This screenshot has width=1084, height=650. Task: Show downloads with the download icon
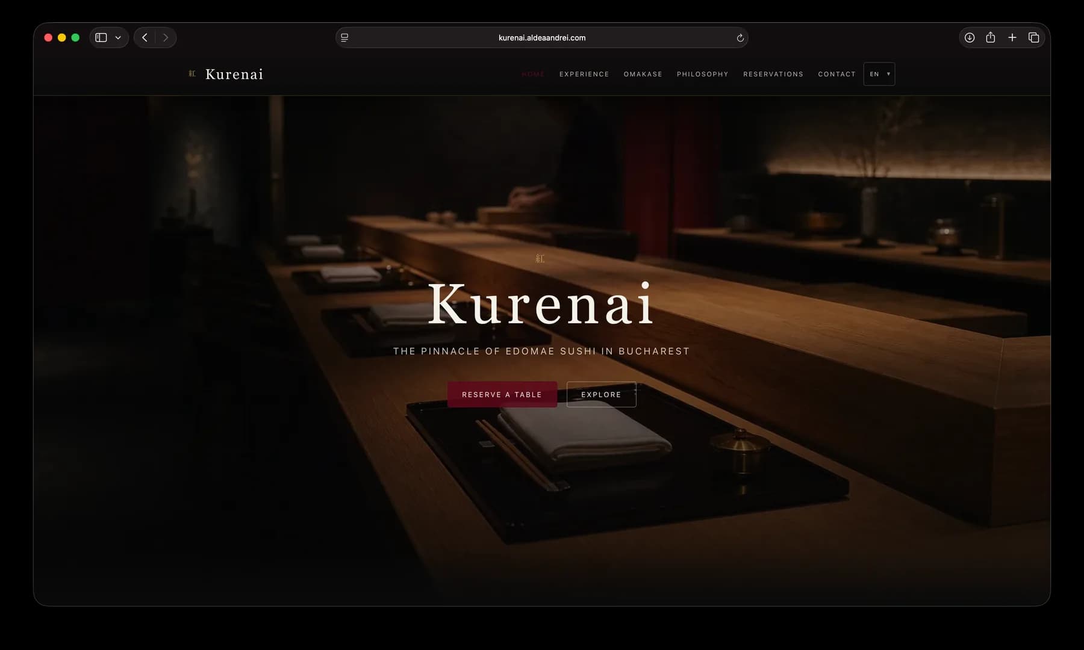970,37
